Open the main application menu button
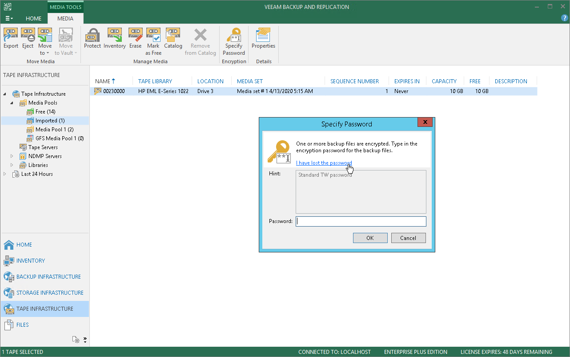 pos(9,19)
